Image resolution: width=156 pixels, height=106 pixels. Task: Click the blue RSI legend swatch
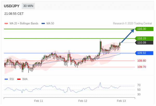coord(6,79)
